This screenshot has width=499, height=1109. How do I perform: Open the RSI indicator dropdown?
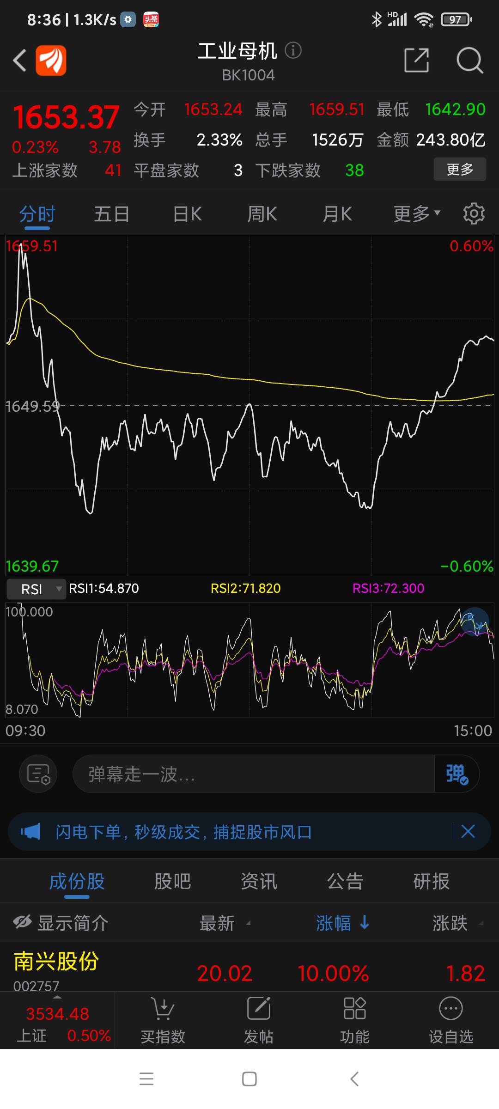pyautogui.click(x=37, y=589)
